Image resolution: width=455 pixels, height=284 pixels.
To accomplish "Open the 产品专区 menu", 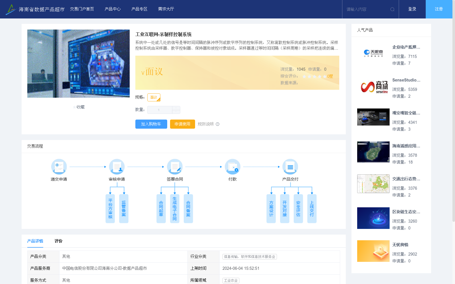I will coord(139,9).
